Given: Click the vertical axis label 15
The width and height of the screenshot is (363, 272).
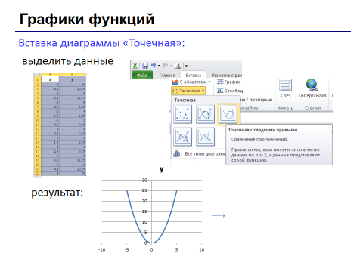Looking at the screenshot, I should 144,212.
